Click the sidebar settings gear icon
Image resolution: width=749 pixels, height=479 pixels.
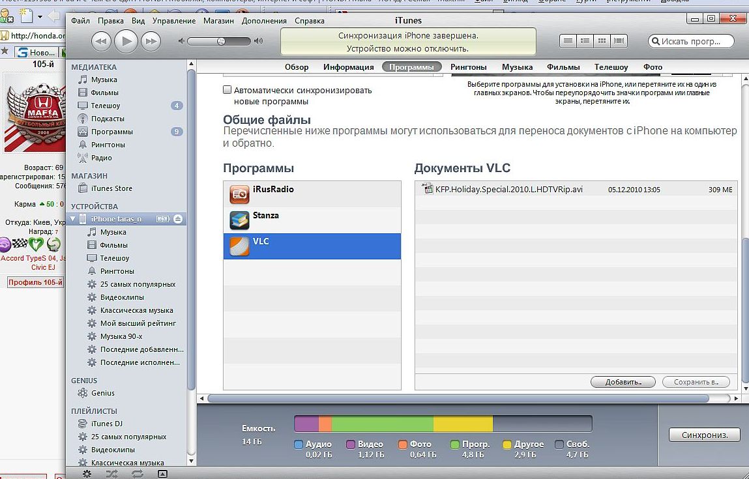[87, 474]
